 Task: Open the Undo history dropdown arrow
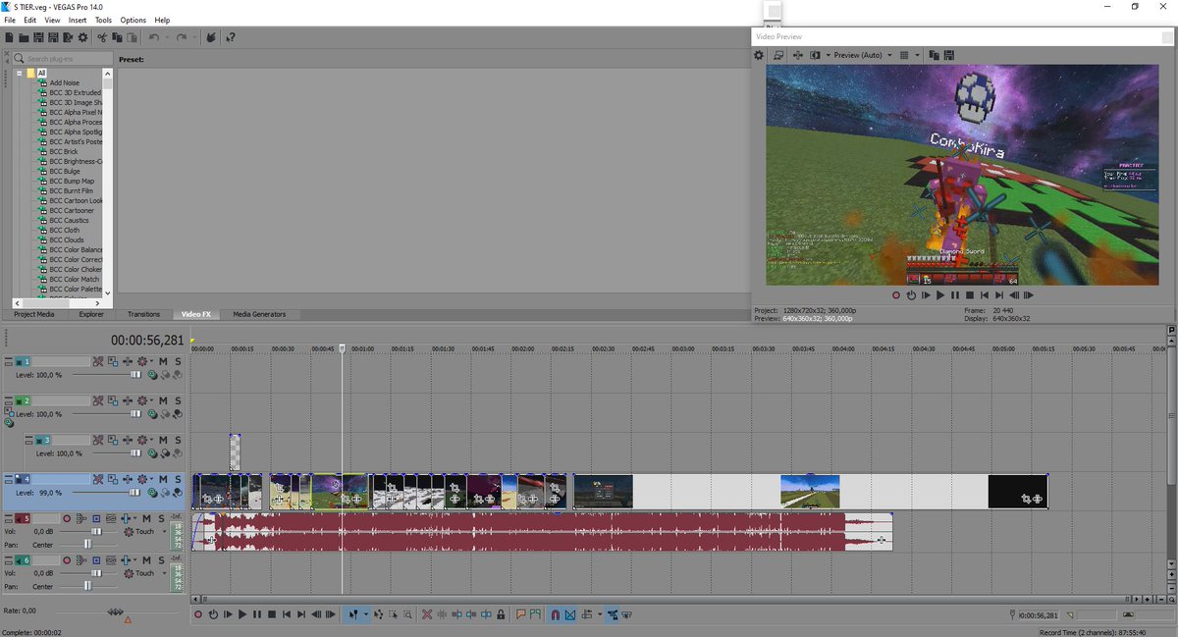point(167,37)
